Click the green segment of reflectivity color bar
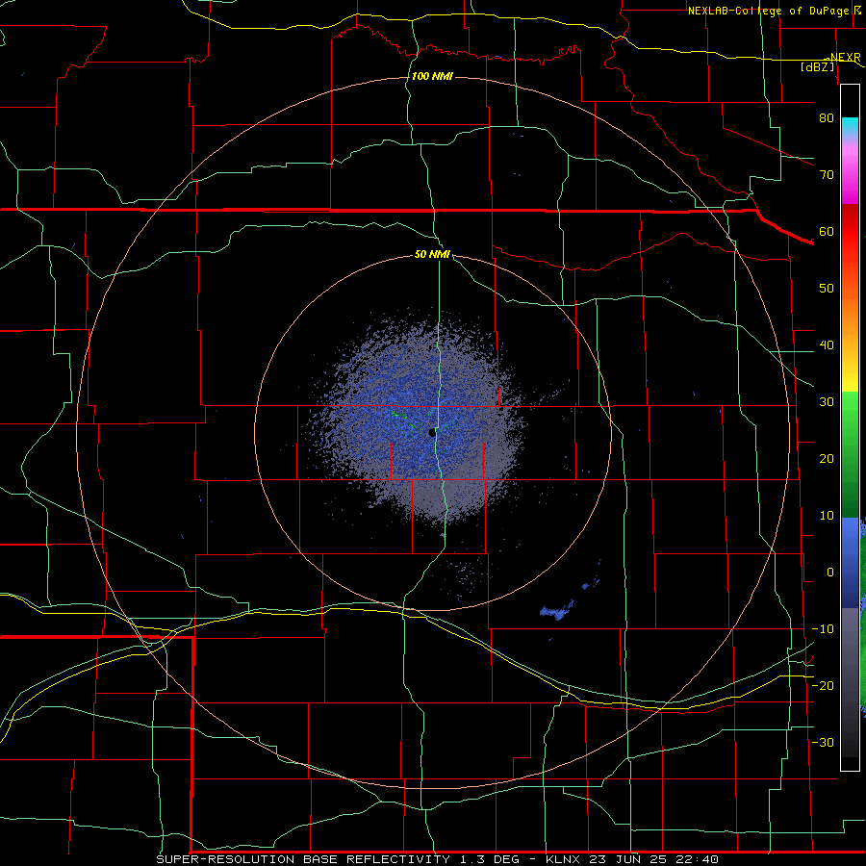866x866 pixels. pyautogui.click(x=850, y=455)
